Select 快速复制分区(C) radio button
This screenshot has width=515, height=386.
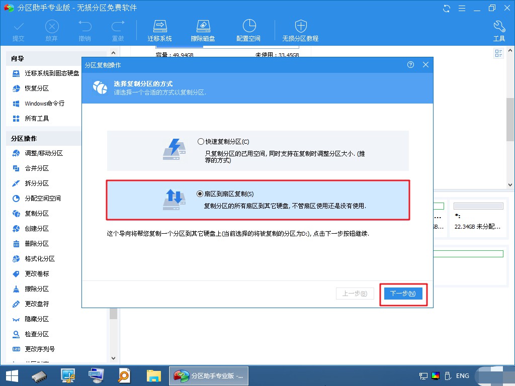point(201,142)
